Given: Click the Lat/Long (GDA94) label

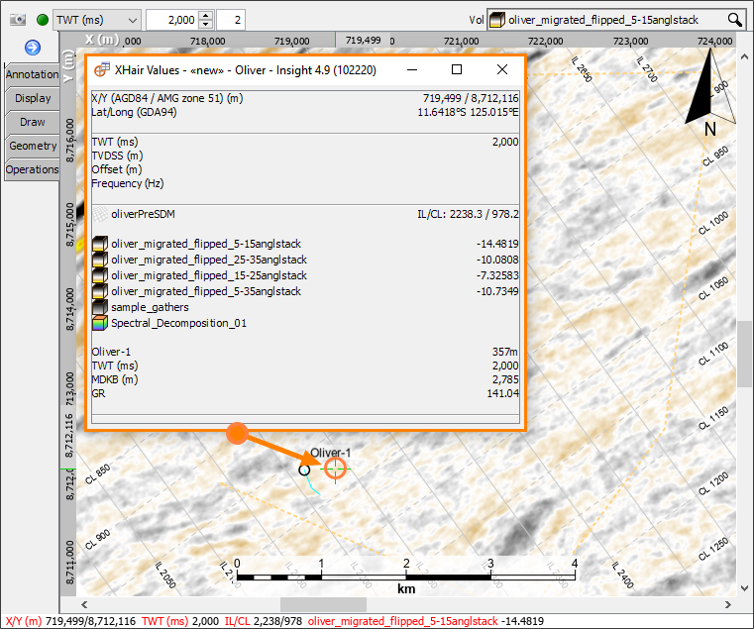Looking at the screenshot, I should 134,112.
